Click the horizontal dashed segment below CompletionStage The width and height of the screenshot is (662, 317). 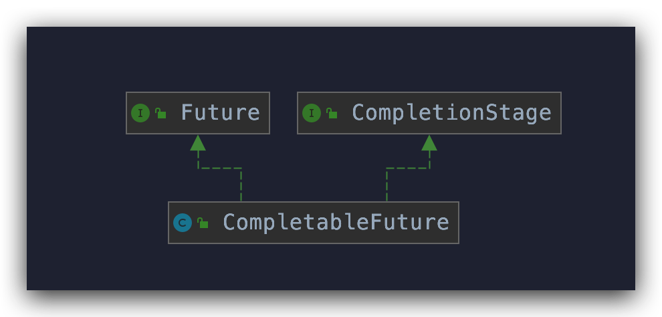[x=408, y=169]
